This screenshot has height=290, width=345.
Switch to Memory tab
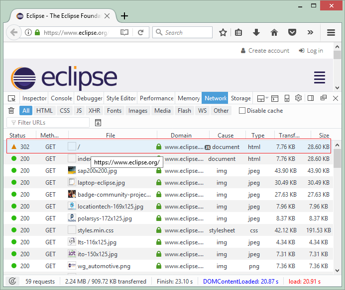[x=189, y=98]
